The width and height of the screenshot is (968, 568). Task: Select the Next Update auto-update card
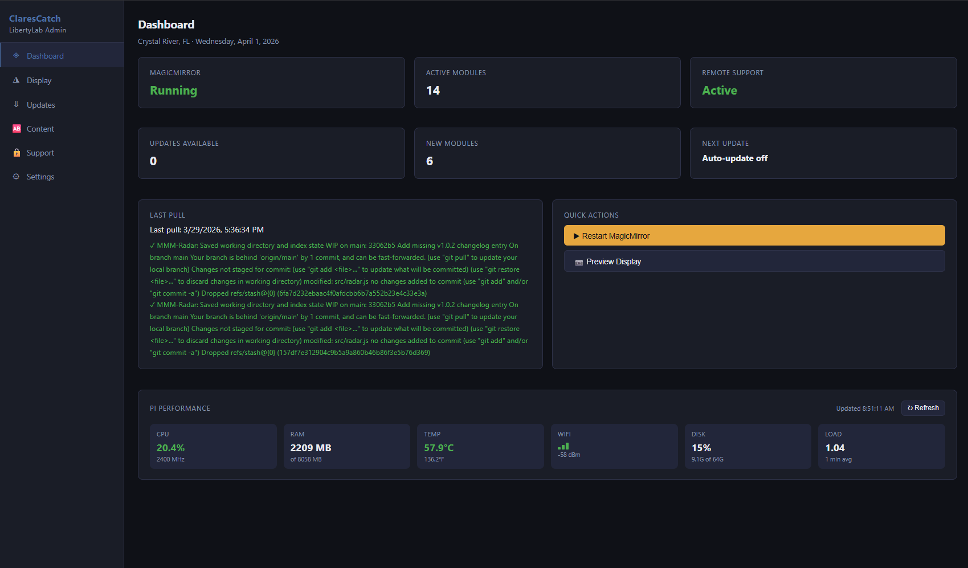[823, 153]
